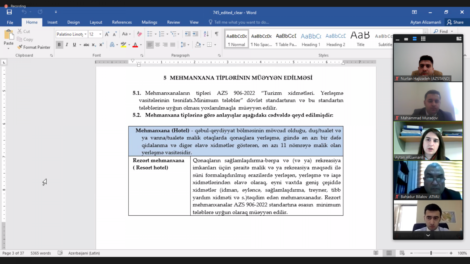The width and height of the screenshot is (470, 264).
Task: Click the Sort icon in Paragraph group
Action: point(206,34)
